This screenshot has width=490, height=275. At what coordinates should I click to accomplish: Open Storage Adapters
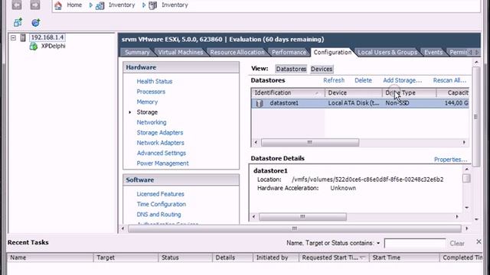pyautogui.click(x=160, y=133)
